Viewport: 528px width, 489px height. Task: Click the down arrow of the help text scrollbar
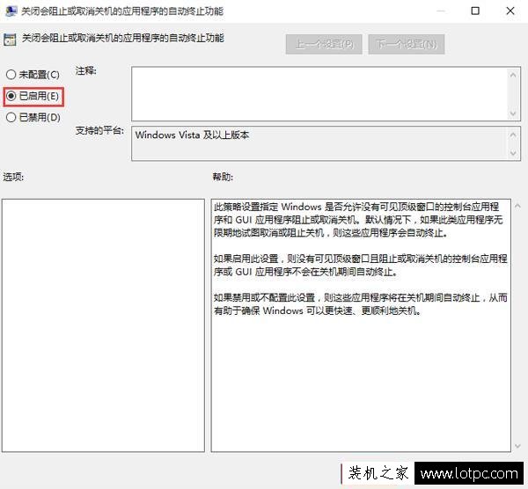[518, 446]
